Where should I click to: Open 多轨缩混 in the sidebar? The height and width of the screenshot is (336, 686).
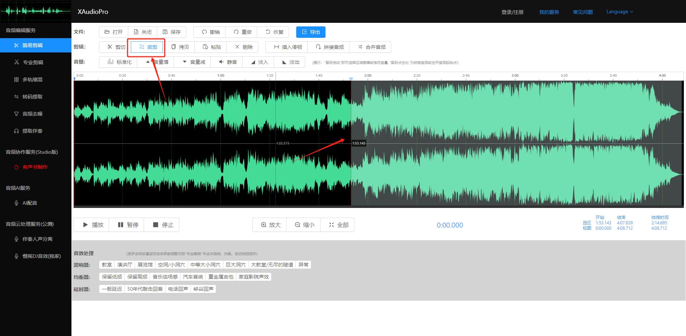pos(32,80)
